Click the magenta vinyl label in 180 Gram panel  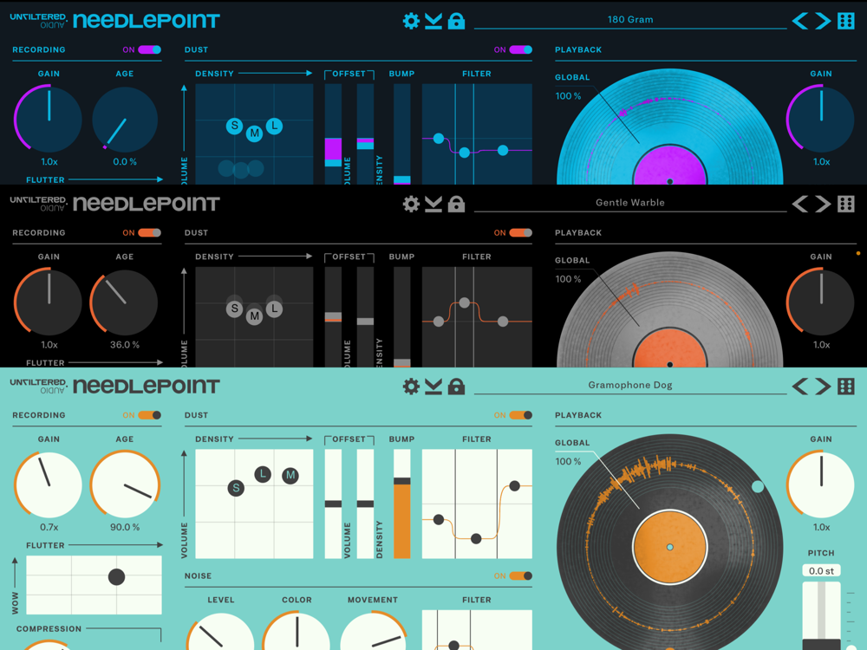669,166
